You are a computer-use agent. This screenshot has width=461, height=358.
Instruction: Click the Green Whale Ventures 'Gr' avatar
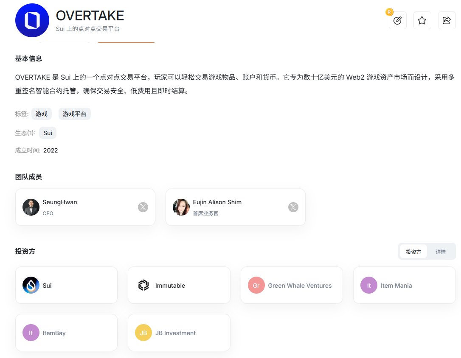256,285
